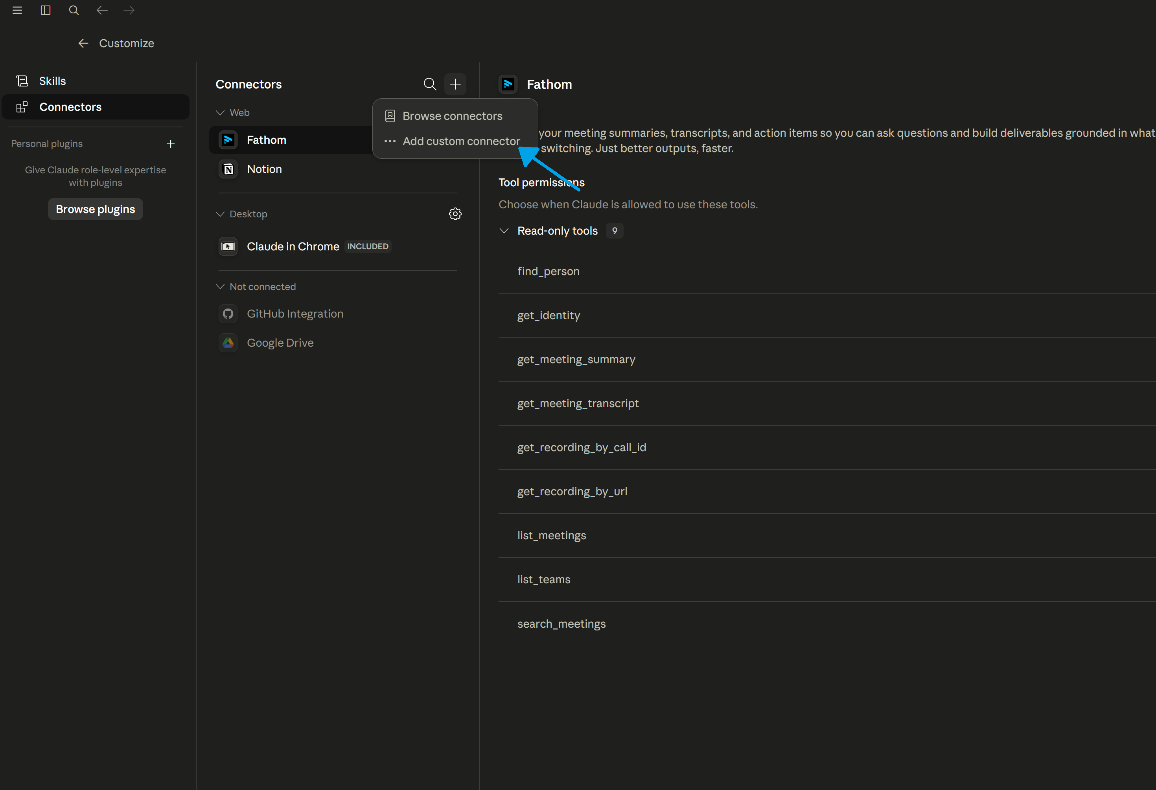The height and width of the screenshot is (790, 1156).
Task: Click the get_recording_by_call_id tool row
Action: click(827, 447)
